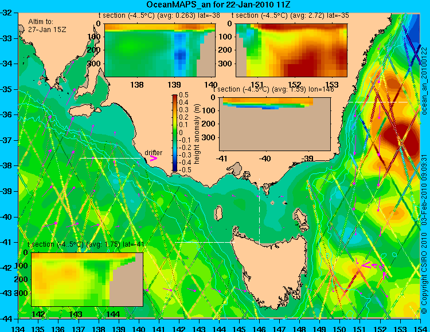Image resolution: width=430 pixels, height=332 pixels.
Task: Click longitude label 150 on the bottom axis
Action: [x=340, y=329]
